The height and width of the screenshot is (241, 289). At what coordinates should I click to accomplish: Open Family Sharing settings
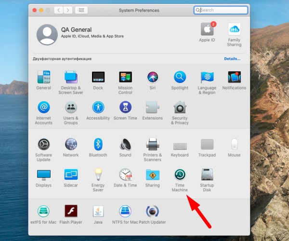coord(234,29)
